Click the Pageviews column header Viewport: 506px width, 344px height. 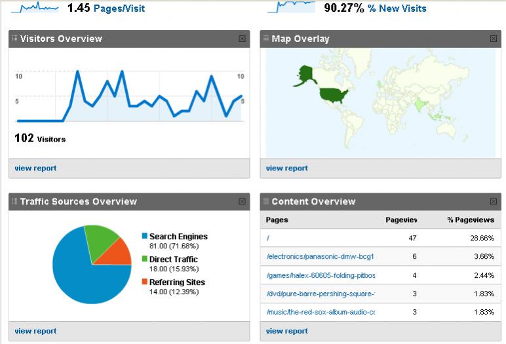coord(401,220)
